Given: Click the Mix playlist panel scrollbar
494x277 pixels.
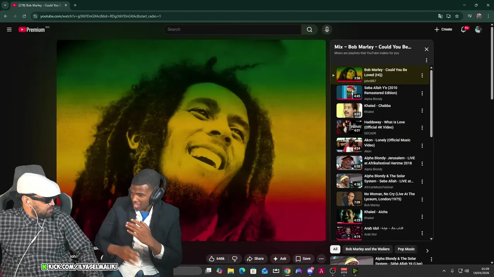Looking at the screenshot, I should point(431,103).
